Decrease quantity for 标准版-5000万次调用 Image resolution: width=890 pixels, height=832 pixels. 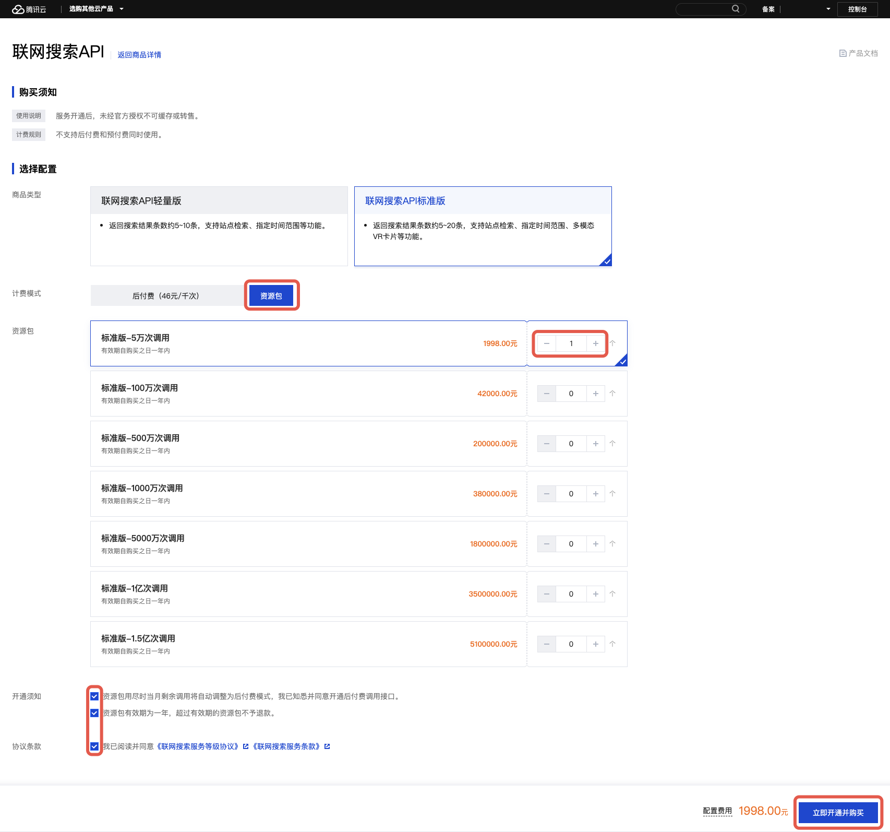[546, 544]
